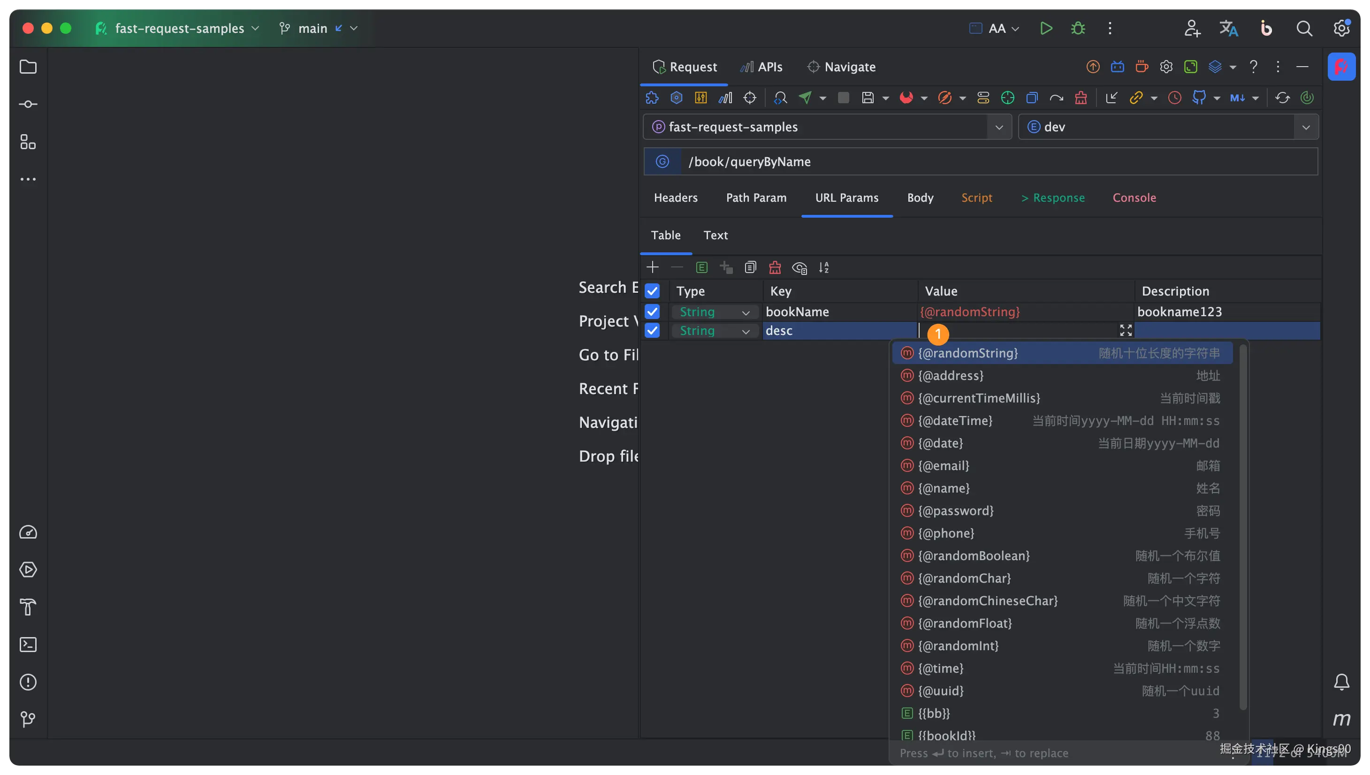Open the Terminal tool window
Viewport: 1370px width, 775px height.
point(28,645)
